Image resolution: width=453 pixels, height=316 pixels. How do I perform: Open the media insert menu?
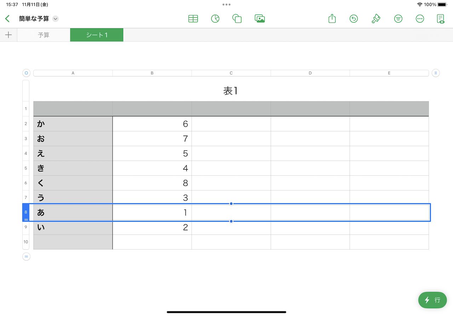(x=260, y=19)
